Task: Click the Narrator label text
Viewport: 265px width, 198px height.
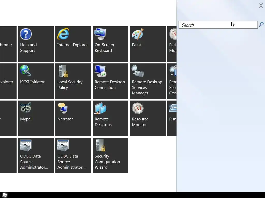Action: pos(65,119)
